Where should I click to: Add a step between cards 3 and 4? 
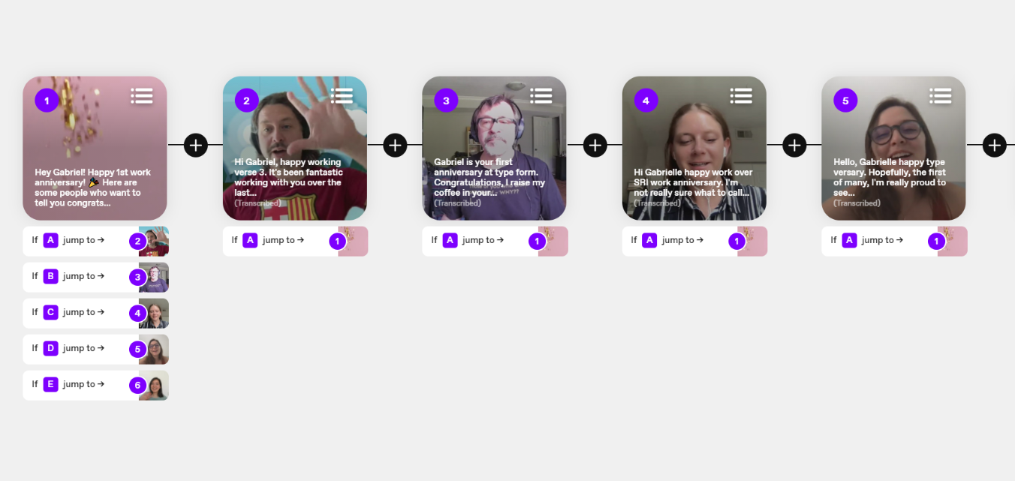coord(595,145)
